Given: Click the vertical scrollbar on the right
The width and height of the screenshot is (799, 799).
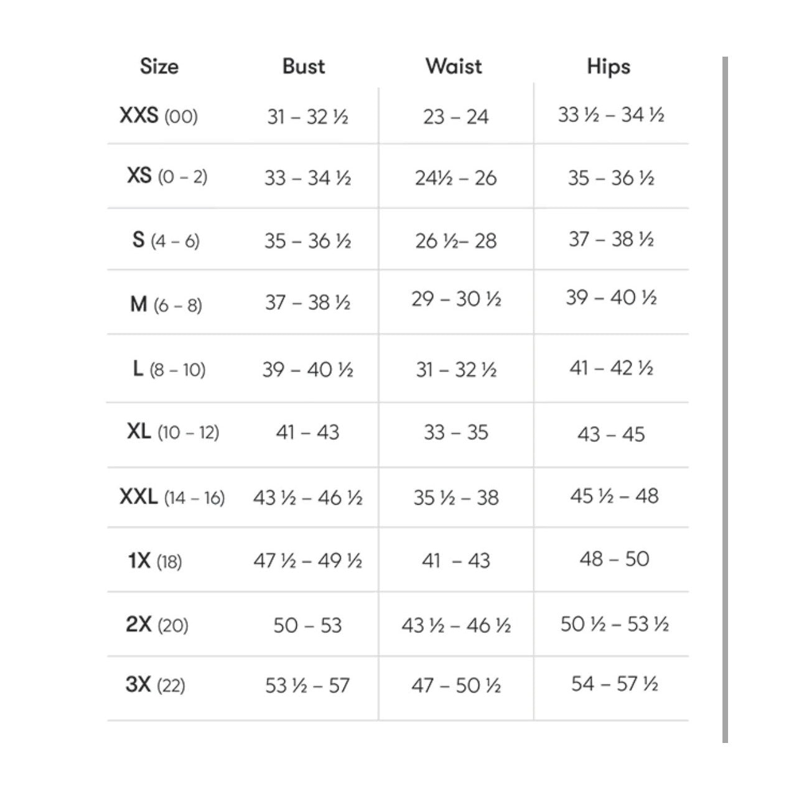Looking at the screenshot, I should tap(725, 399).
